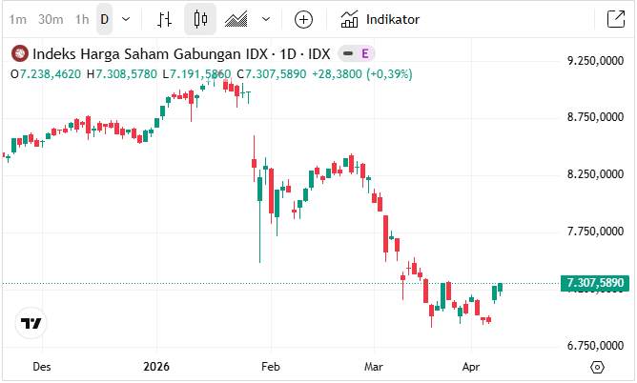
Task: Click the daily D timeframe button
Action: (104, 19)
